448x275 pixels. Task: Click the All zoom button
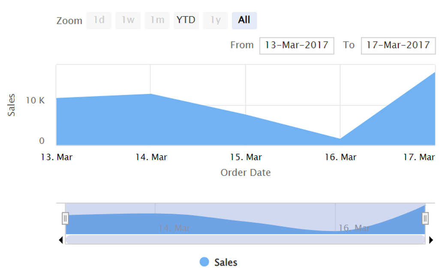[x=244, y=20]
